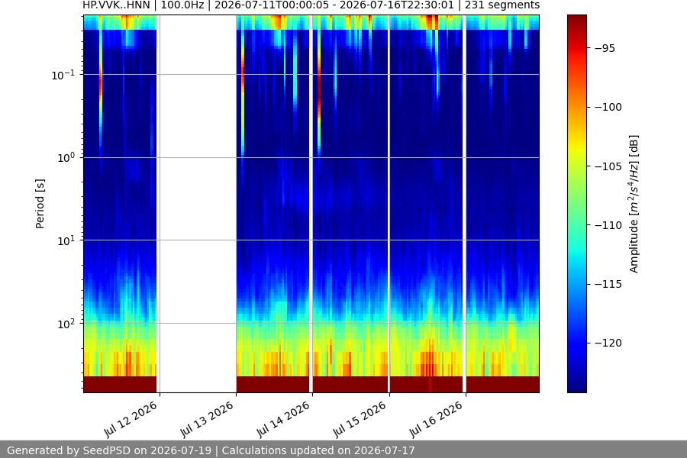Click the −120 colorbar tick label
This screenshot has height=458, width=687.
coord(608,343)
